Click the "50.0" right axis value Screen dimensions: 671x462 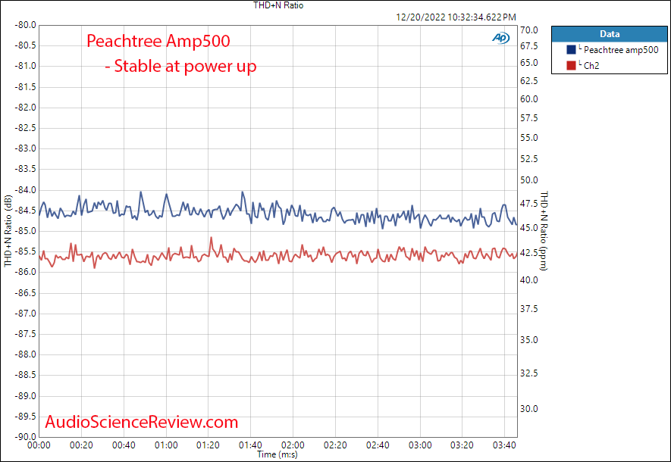(x=529, y=180)
